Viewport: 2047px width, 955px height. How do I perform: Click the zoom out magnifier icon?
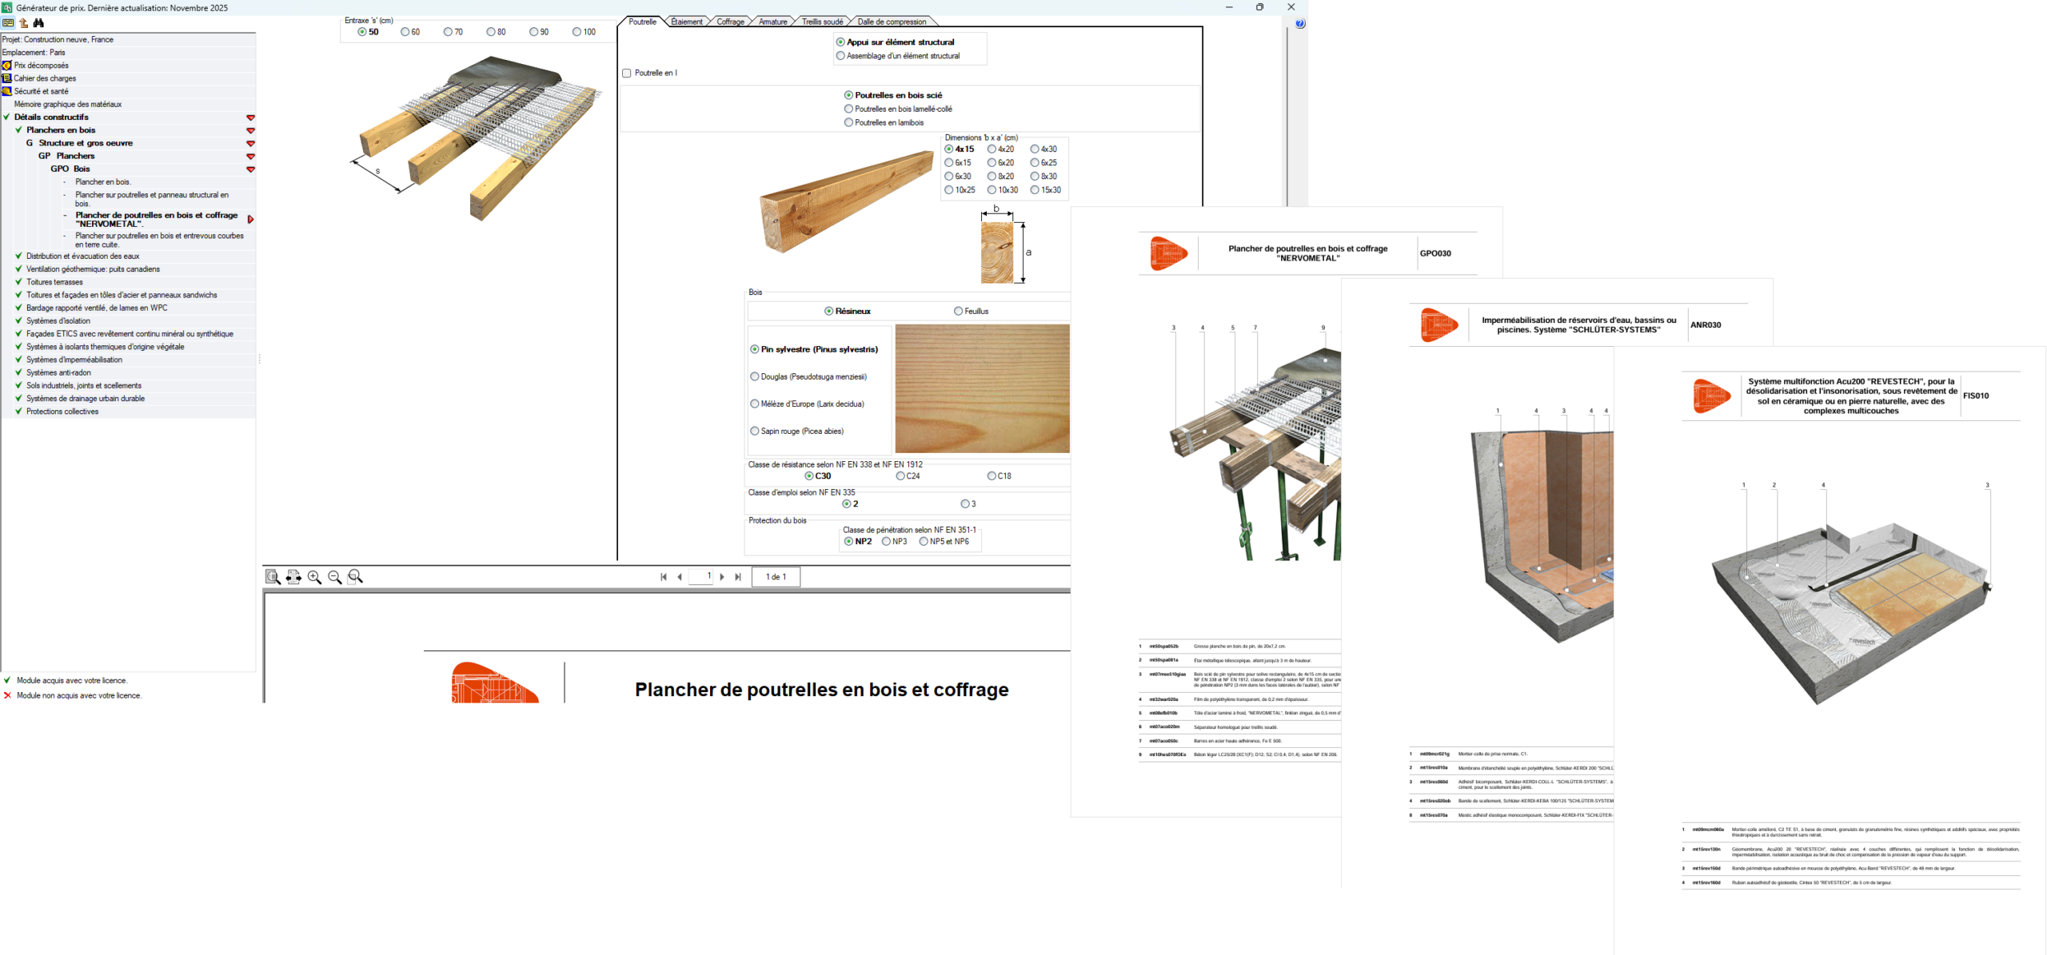[x=335, y=577]
